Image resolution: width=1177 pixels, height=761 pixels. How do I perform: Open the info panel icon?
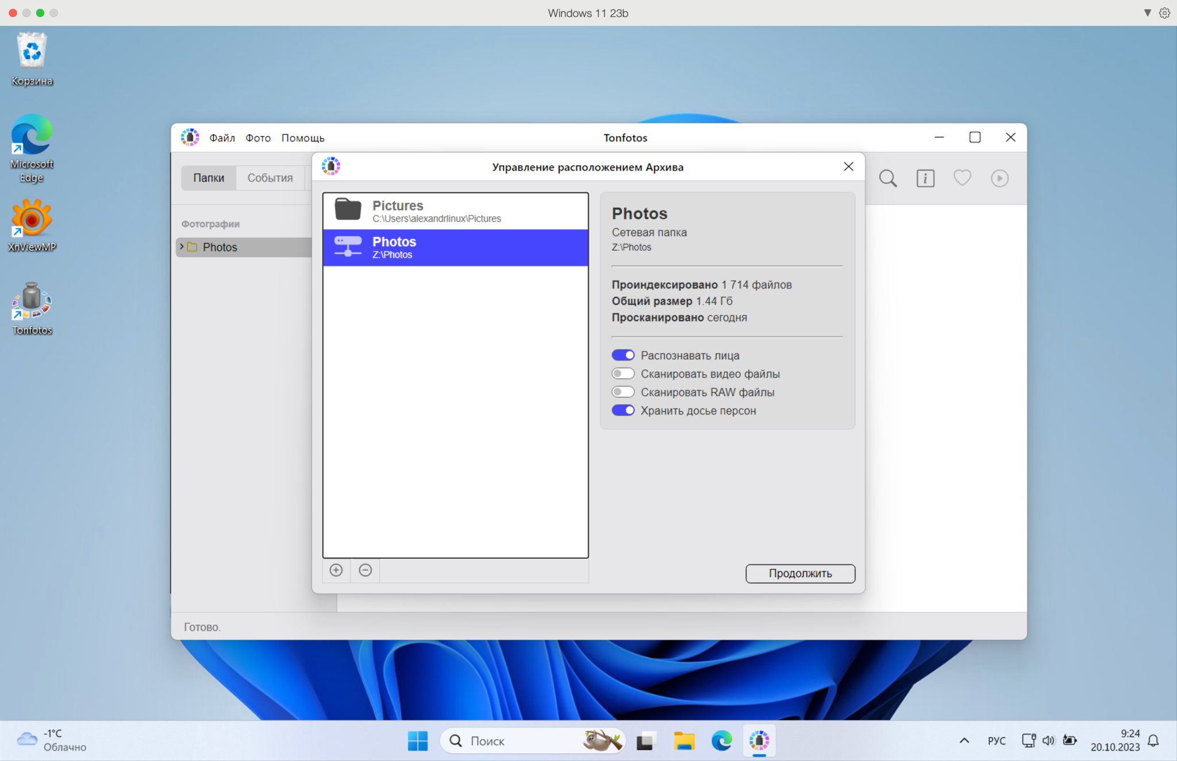[x=925, y=178]
